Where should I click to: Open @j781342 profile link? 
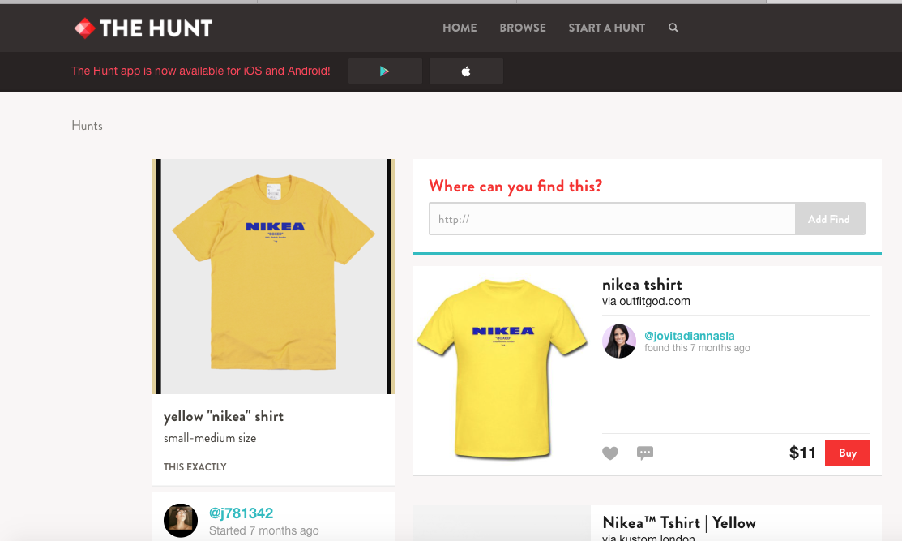click(x=241, y=513)
